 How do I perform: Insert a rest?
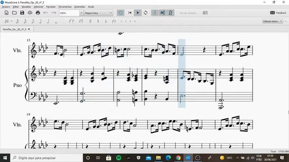coord(81,21)
